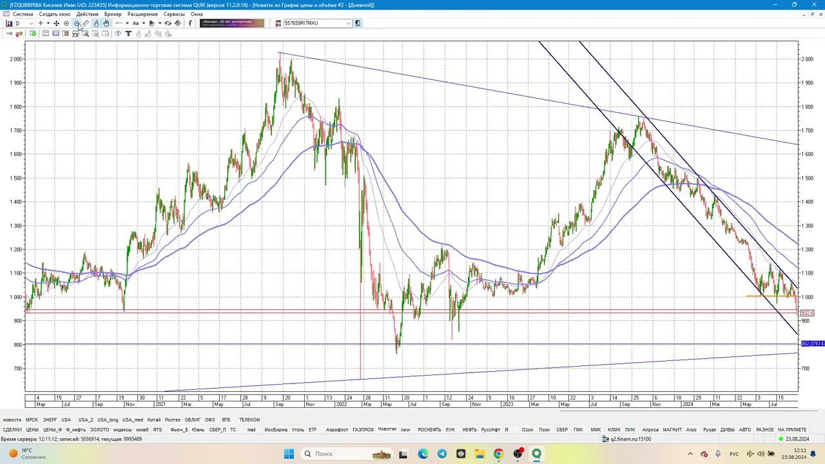Toggle the hide drawings eye icon
825x464 pixels.
pos(168,23)
